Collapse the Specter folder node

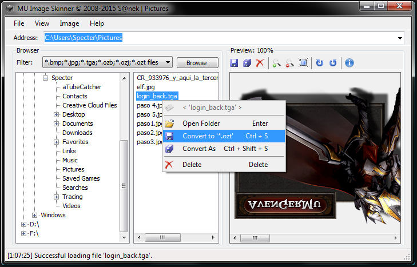46,78
